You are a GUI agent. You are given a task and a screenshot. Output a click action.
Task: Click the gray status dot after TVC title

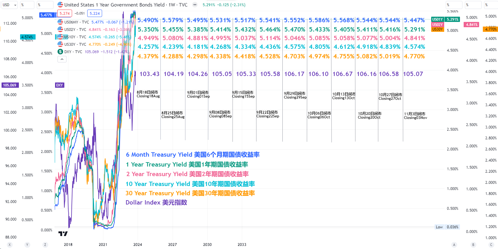[195, 5]
